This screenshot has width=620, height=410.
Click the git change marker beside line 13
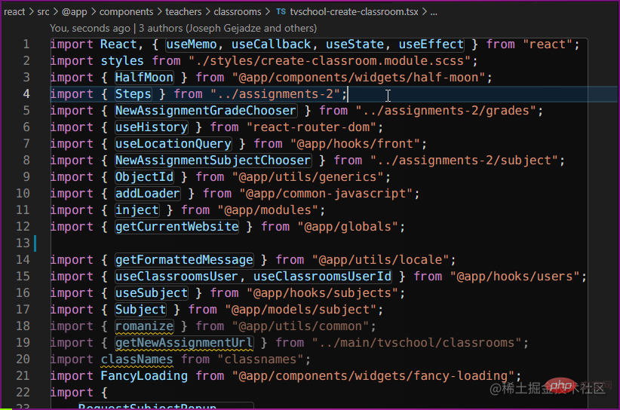coord(35,243)
